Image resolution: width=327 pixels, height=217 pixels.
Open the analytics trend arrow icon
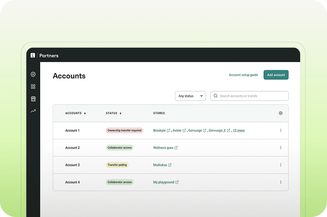click(x=33, y=111)
